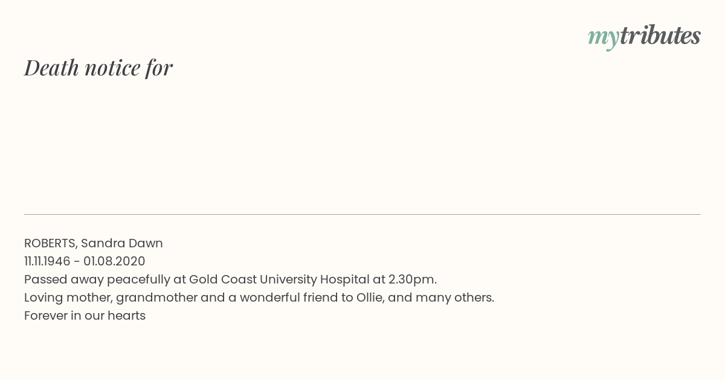Click the word "Death" in the heading
The width and height of the screenshot is (725, 380).
click(x=51, y=68)
